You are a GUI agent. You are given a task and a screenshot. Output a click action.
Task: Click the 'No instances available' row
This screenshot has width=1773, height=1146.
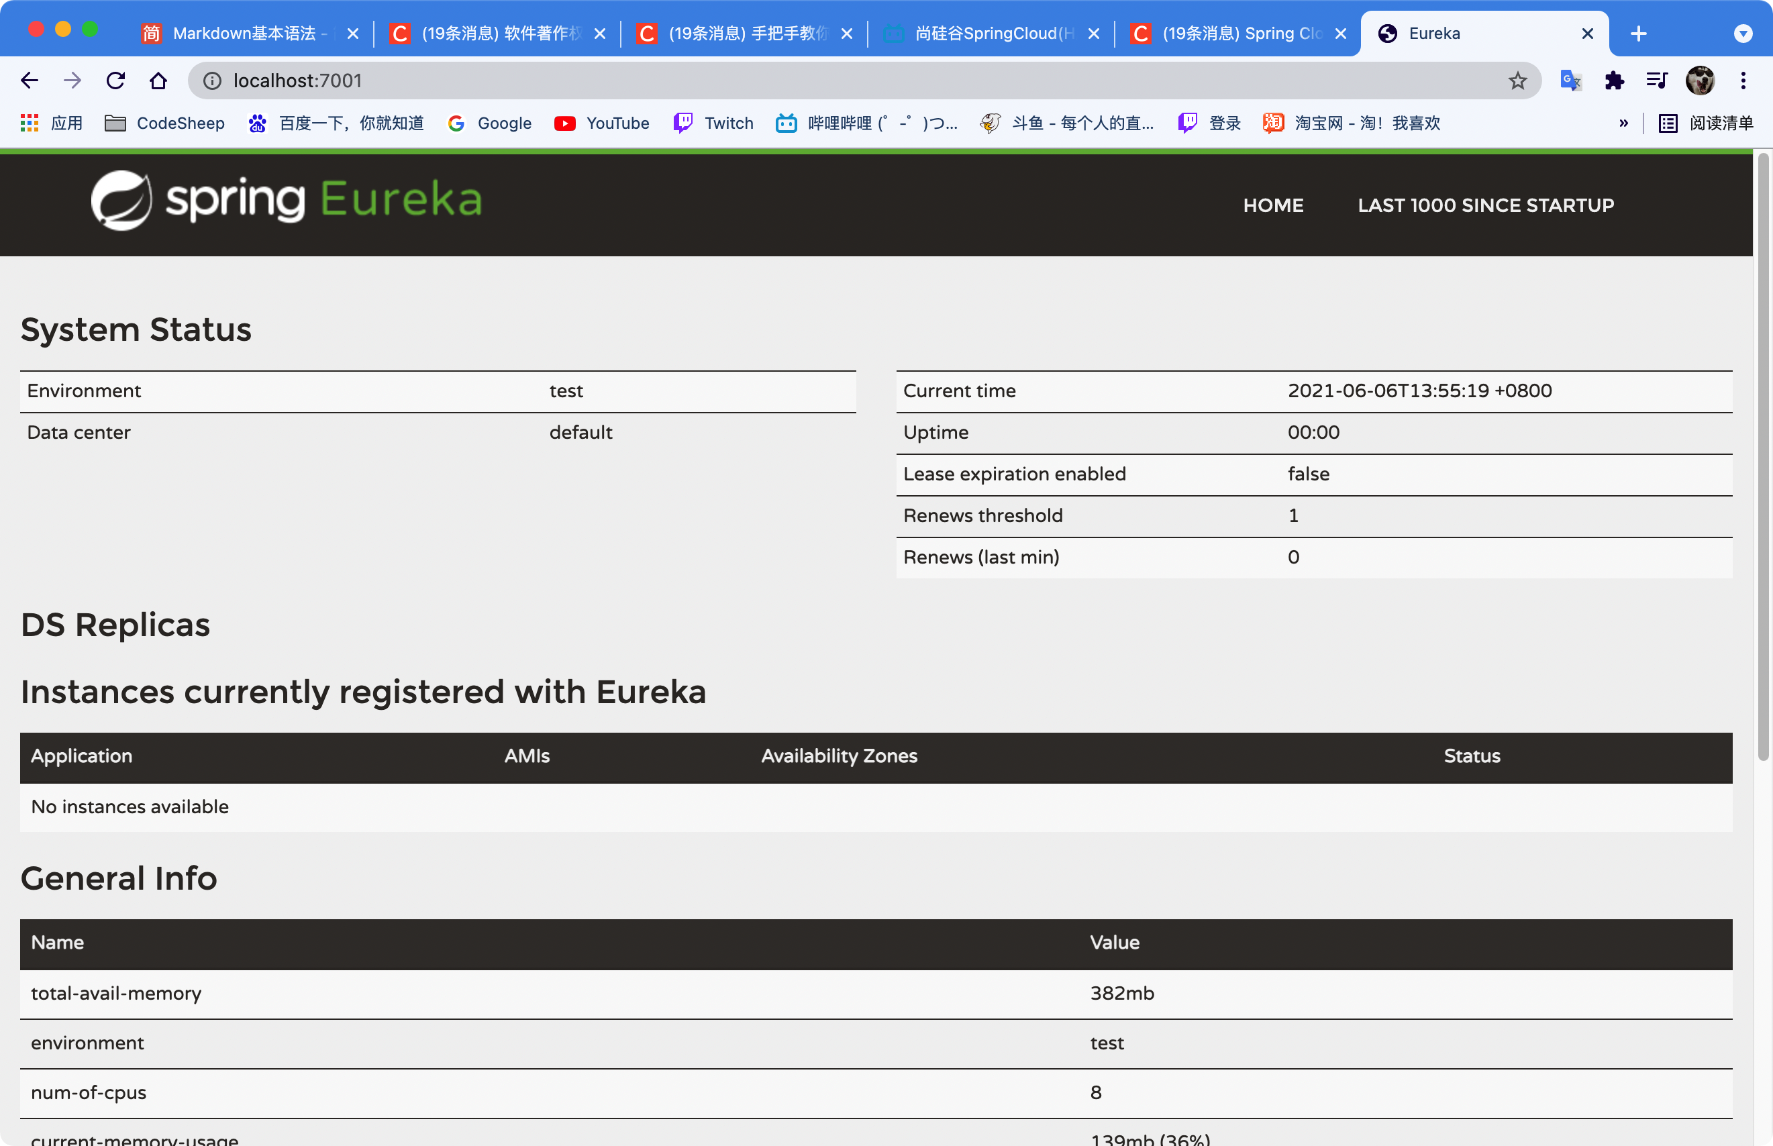(876, 806)
